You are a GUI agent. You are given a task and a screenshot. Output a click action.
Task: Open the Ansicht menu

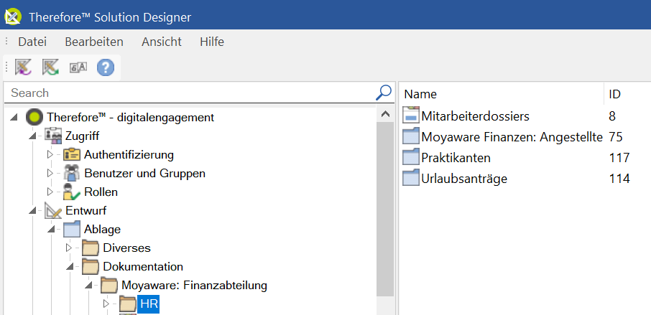tap(162, 42)
